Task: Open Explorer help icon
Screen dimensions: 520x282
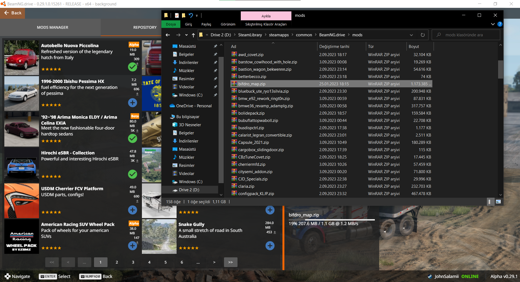Action: point(500,24)
